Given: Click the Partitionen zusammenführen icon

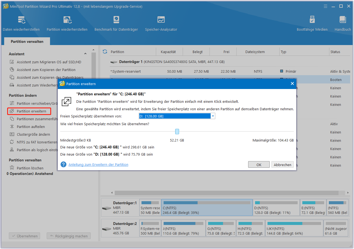Looking at the screenshot, I should [x=12, y=119].
